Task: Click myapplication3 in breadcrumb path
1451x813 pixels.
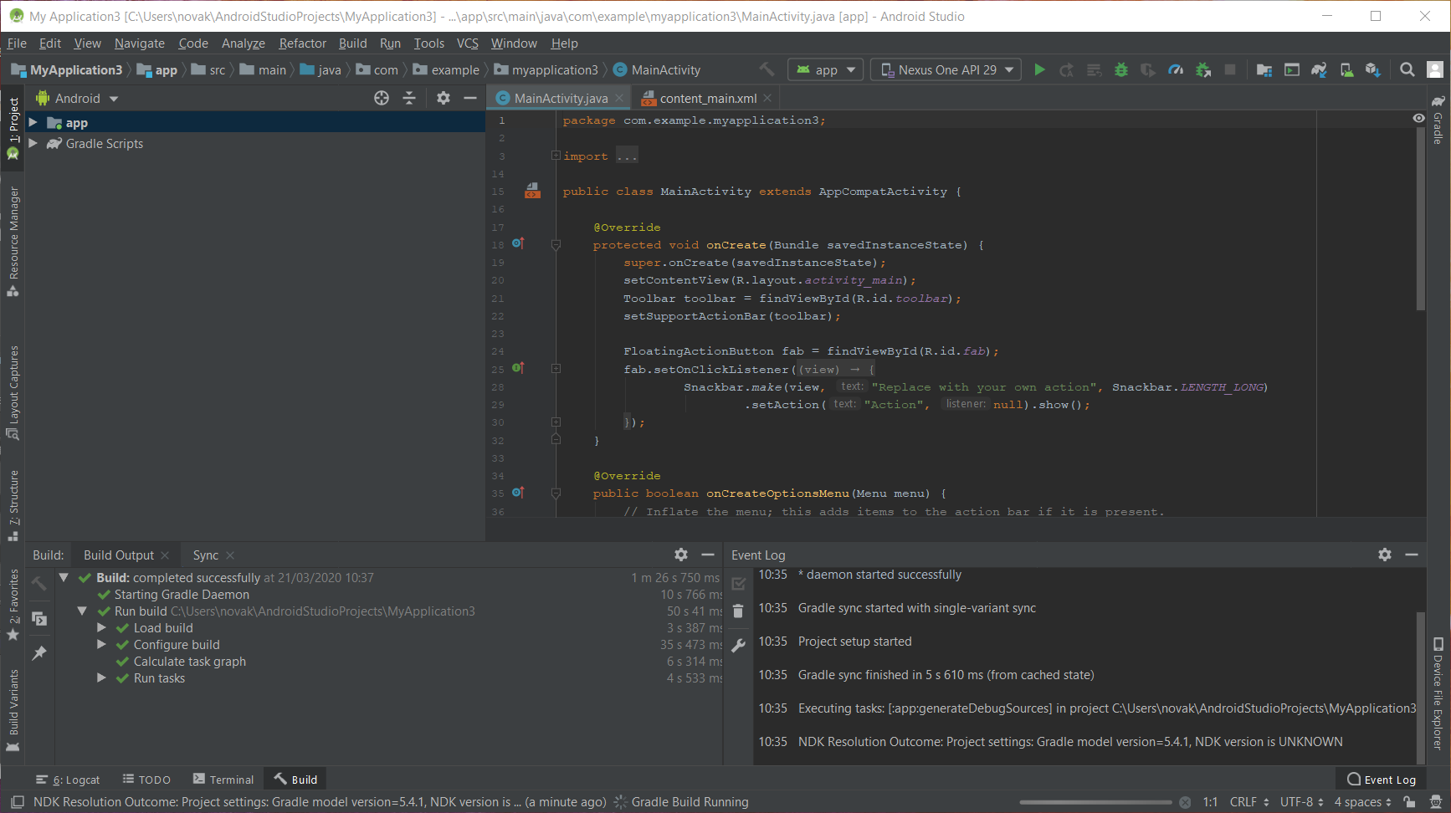Action: tap(546, 70)
